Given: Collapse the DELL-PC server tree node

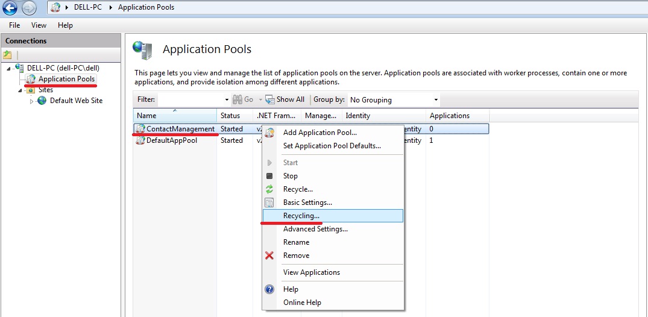Looking at the screenshot, I should [x=8, y=68].
